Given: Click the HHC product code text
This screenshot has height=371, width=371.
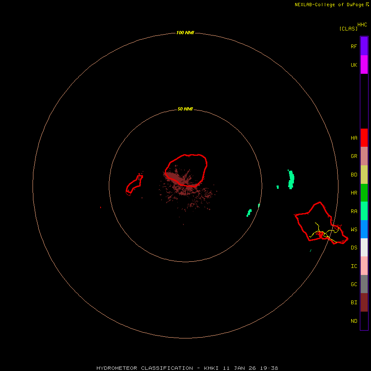Looking at the screenshot, I should pos(362,25).
